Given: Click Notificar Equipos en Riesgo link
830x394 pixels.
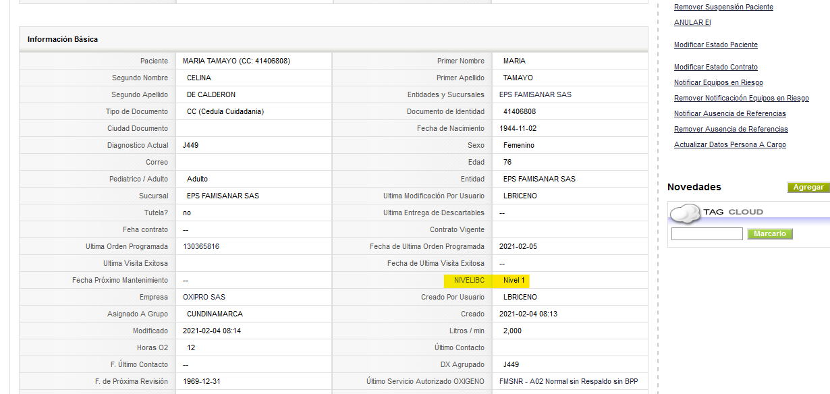Looking at the screenshot, I should click(x=719, y=82).
